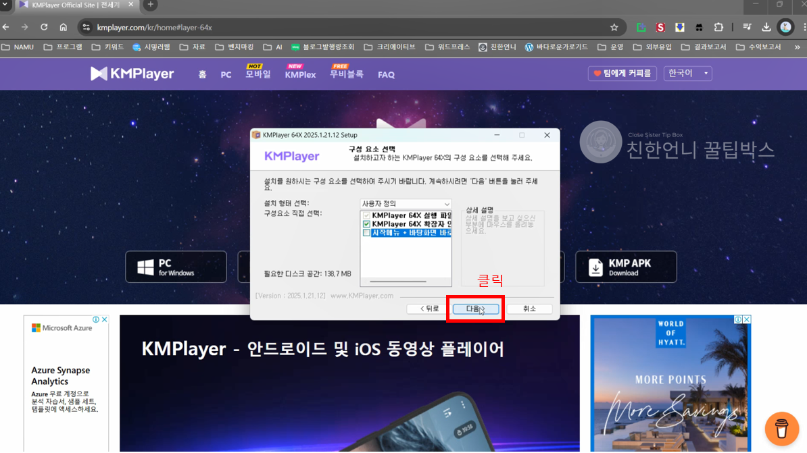
Task: Click the Microsoft Azure ad banner
Action: point(66,383)
